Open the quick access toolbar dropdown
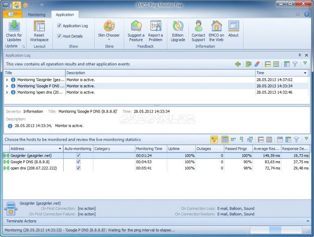The image size is (314, 237). (x=42, y=5)
